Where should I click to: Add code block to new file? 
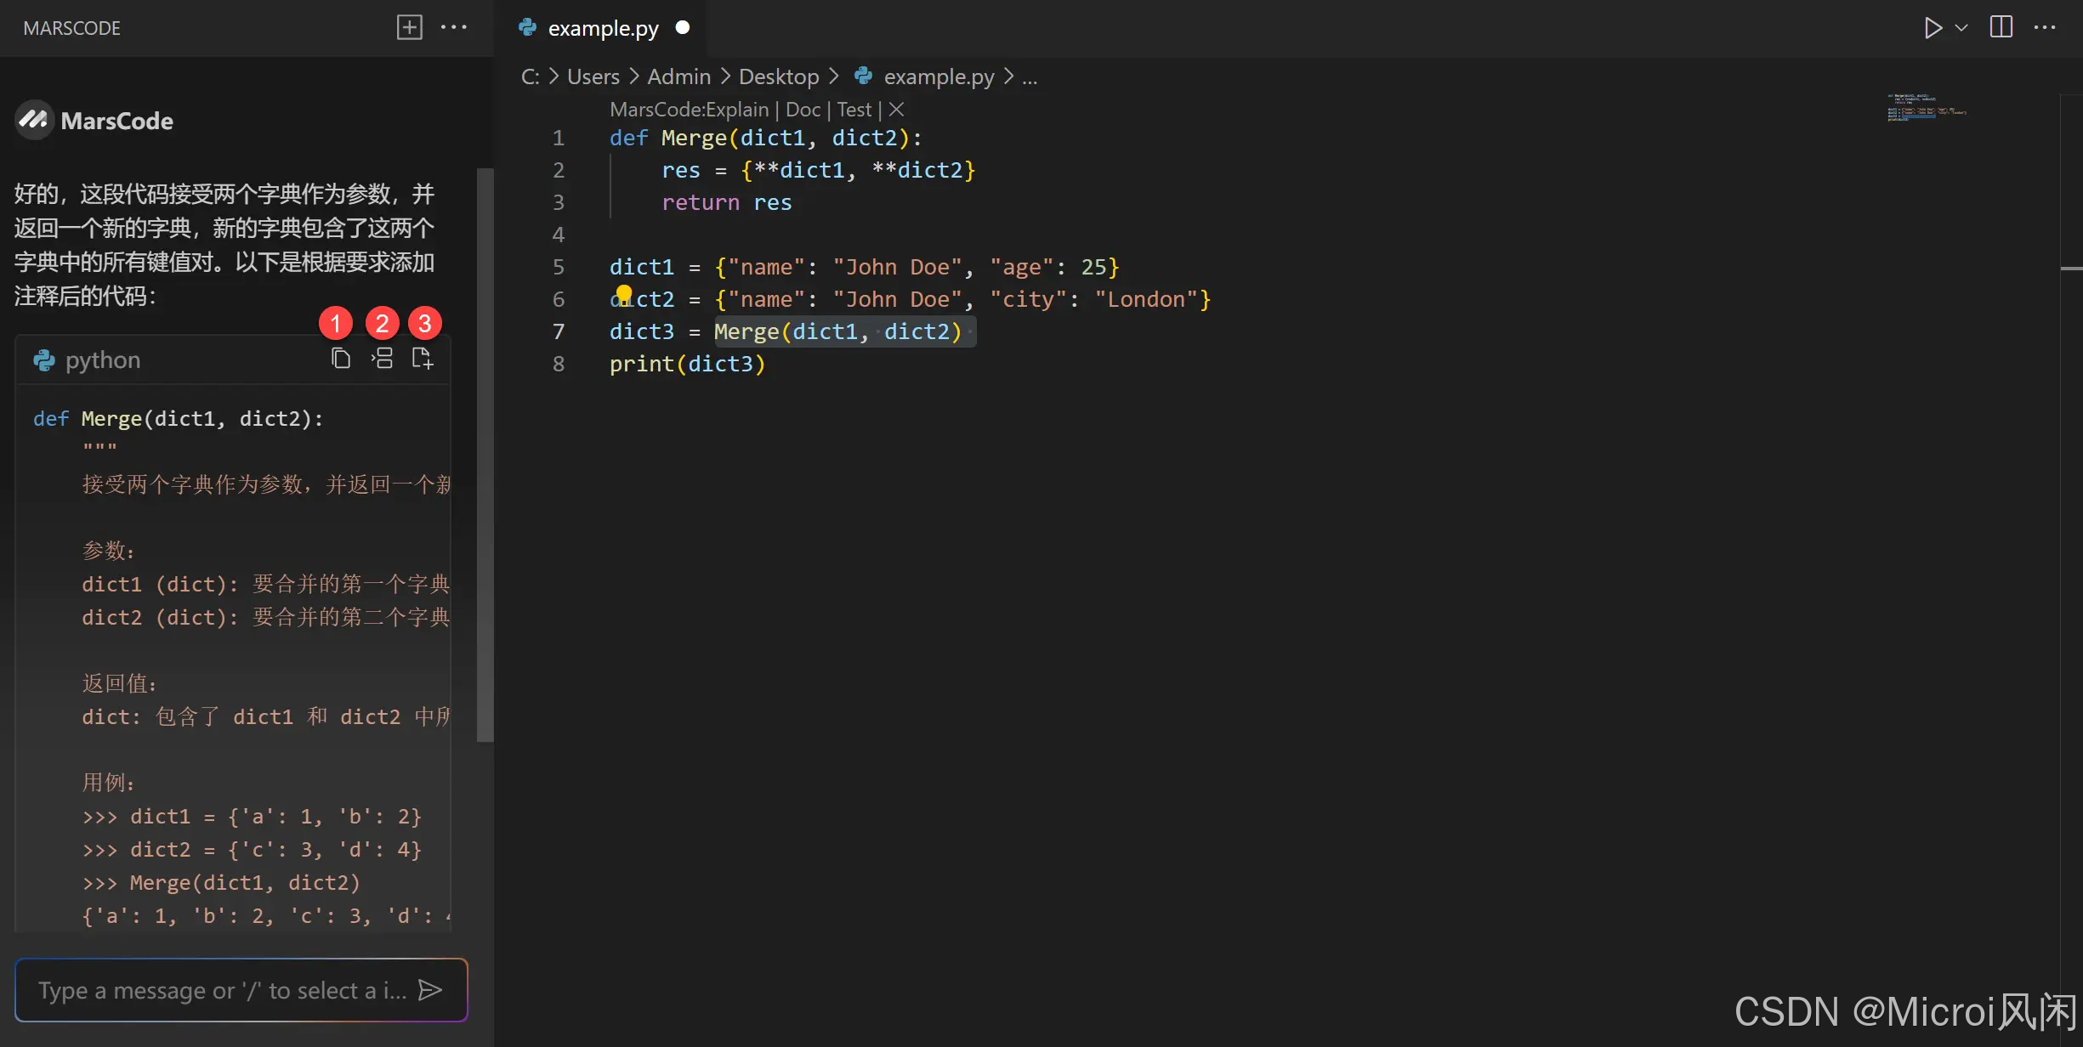click(423, 359)
